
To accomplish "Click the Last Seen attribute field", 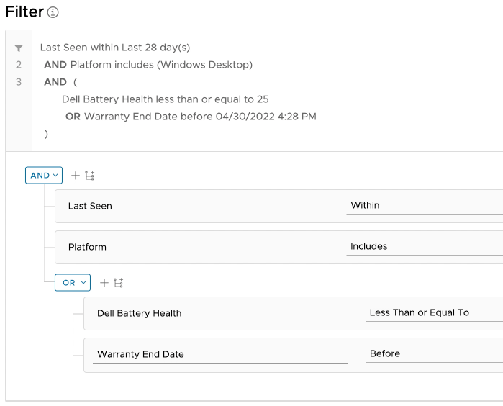I will tap(196, 207).
